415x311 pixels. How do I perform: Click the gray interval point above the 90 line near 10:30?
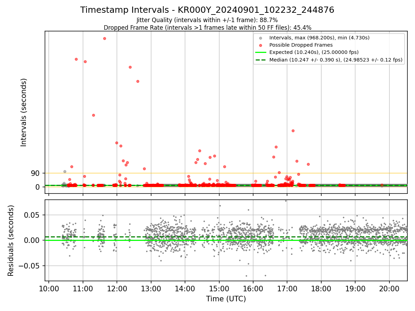point(65,171)
